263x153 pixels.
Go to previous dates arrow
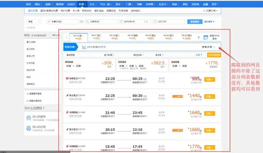[67, 37]
